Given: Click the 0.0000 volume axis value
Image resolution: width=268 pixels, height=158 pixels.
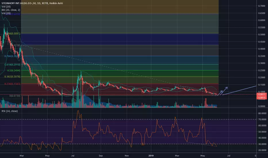Looking at the screenshot, I should 262,106.
